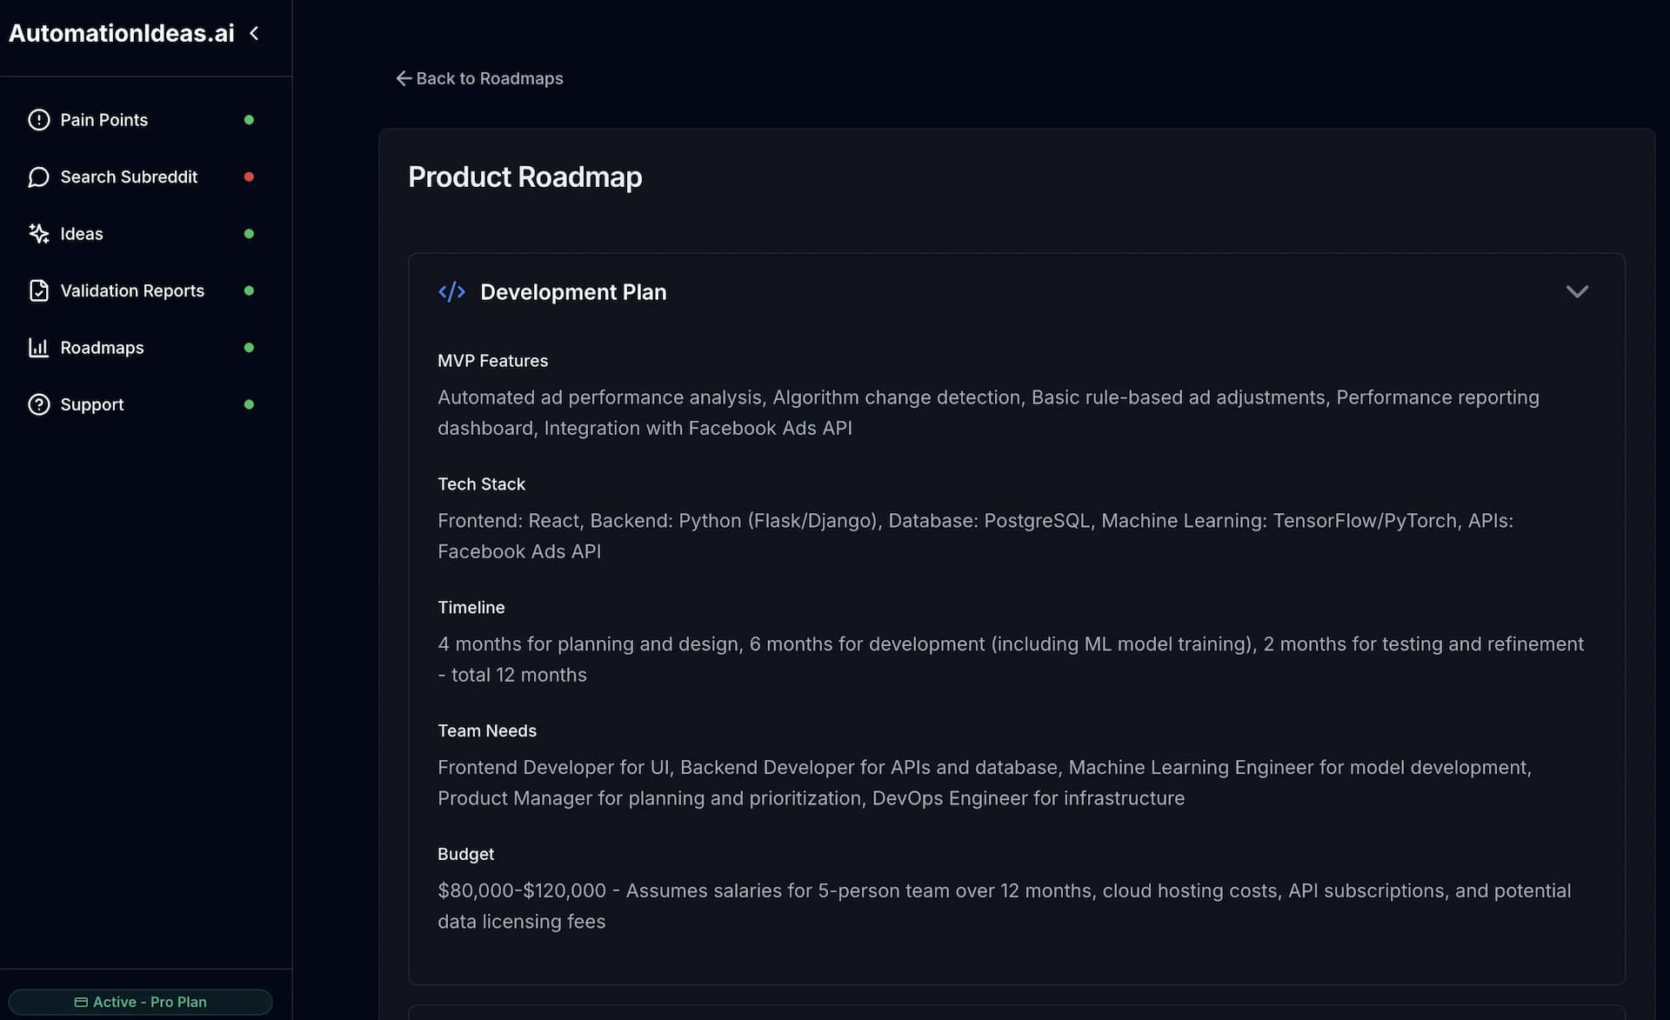The image size is (1670, 1020).
Task: Click the card icon in Pro Plan badge
Action: click(x=81, y=1002)
